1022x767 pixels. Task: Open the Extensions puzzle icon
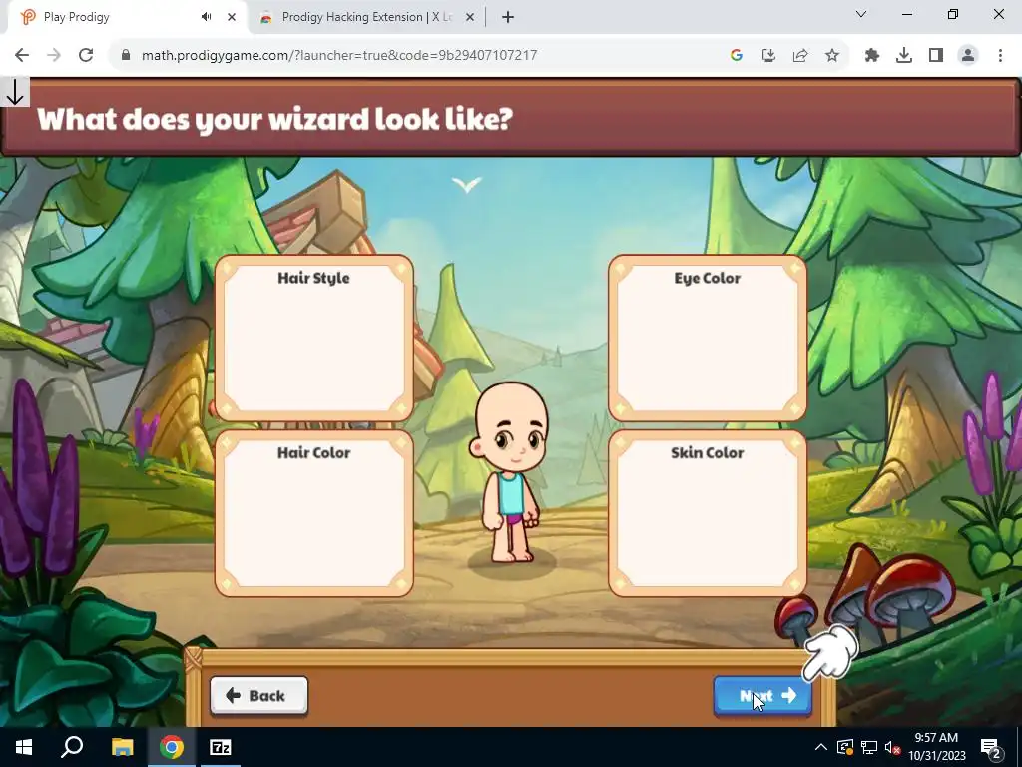pyautogui.click(x=872, y=56)
